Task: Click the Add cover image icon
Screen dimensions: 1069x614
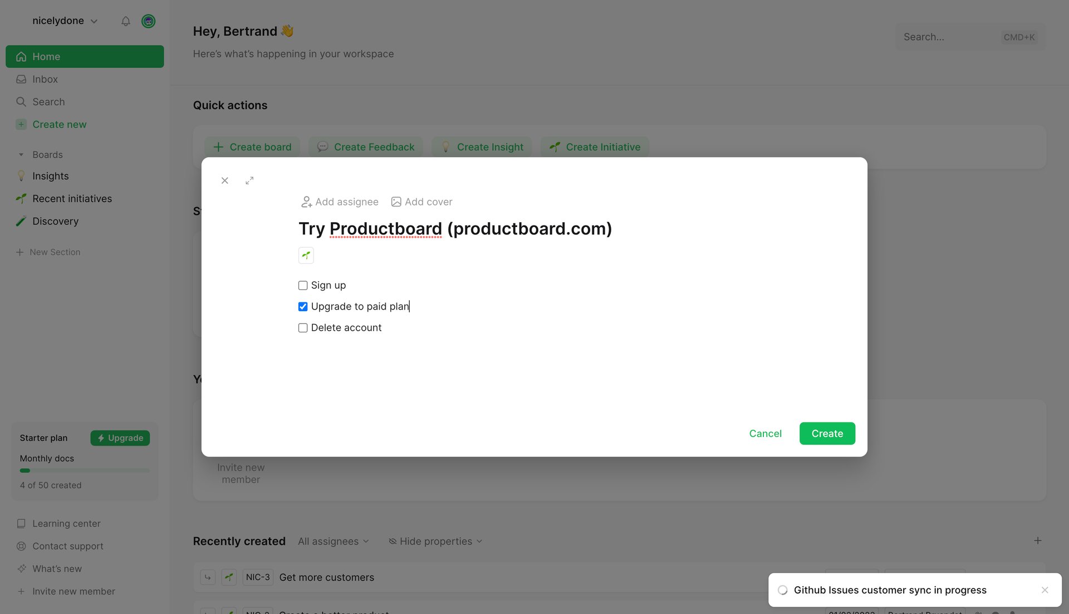Action: click(x=396, y=202)
